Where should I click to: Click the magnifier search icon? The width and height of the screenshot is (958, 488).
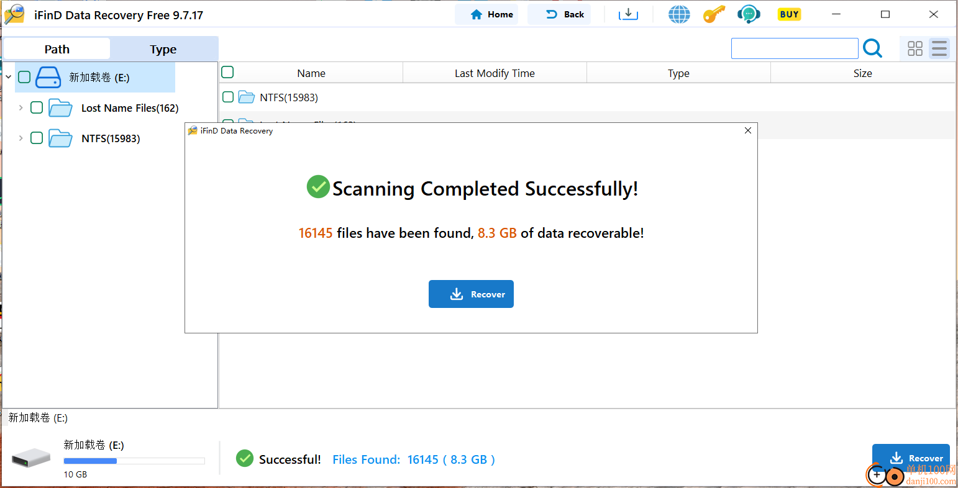point(873,48)
